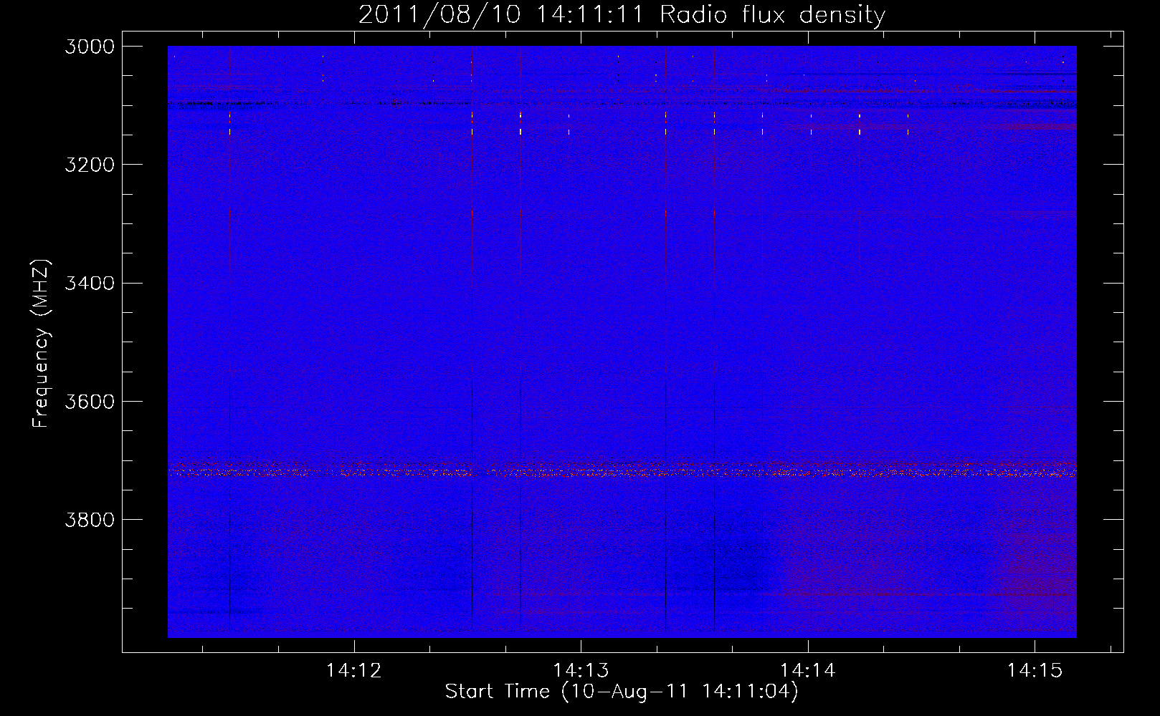Select the 3400 frequency tick label
This screenshot has width=1160, height=716.
(x=90, y=283)
